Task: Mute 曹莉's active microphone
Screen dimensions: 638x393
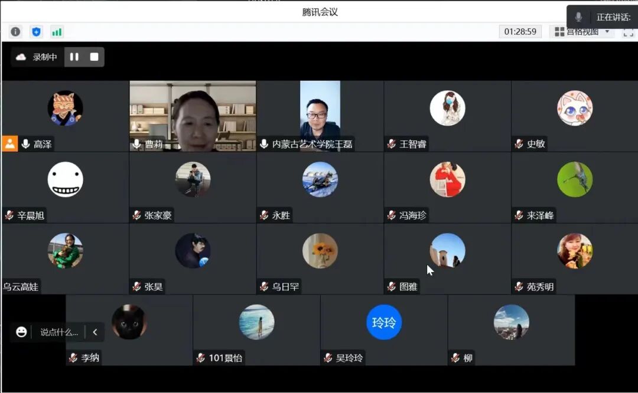Action: (x=135, y=143)
